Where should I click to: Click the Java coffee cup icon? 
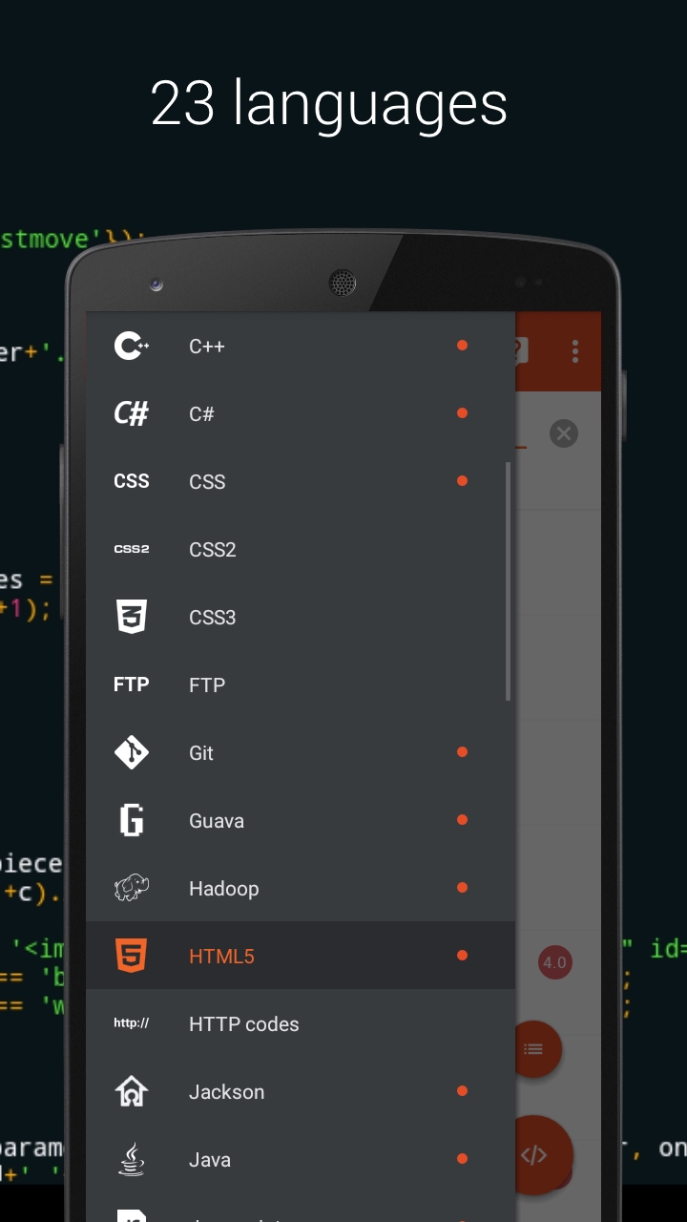click(132, 1159)
